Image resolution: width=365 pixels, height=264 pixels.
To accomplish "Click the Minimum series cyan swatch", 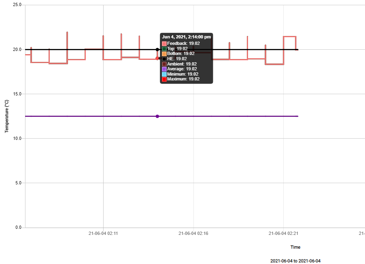I will click(x=164, y=74).
